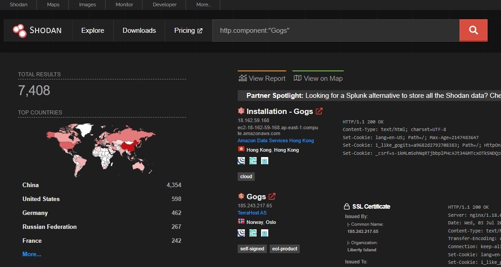The image size is (501, 267).
Task: Click third technology icon under Hong Kong result
Action: tap(264, 161)
